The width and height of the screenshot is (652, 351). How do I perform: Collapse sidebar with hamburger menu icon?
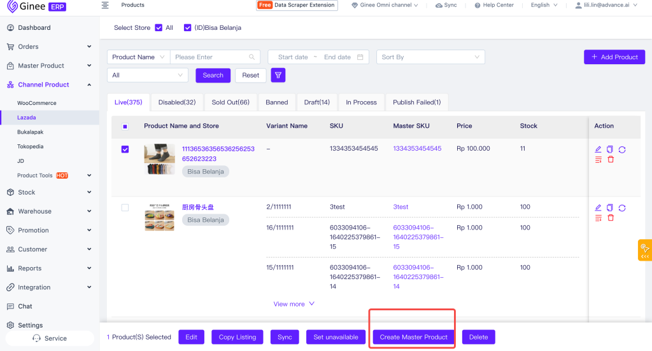click(105, 5)
